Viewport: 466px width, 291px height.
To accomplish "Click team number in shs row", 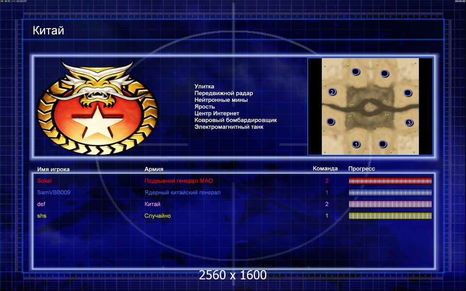I will [x=327, y=216].
